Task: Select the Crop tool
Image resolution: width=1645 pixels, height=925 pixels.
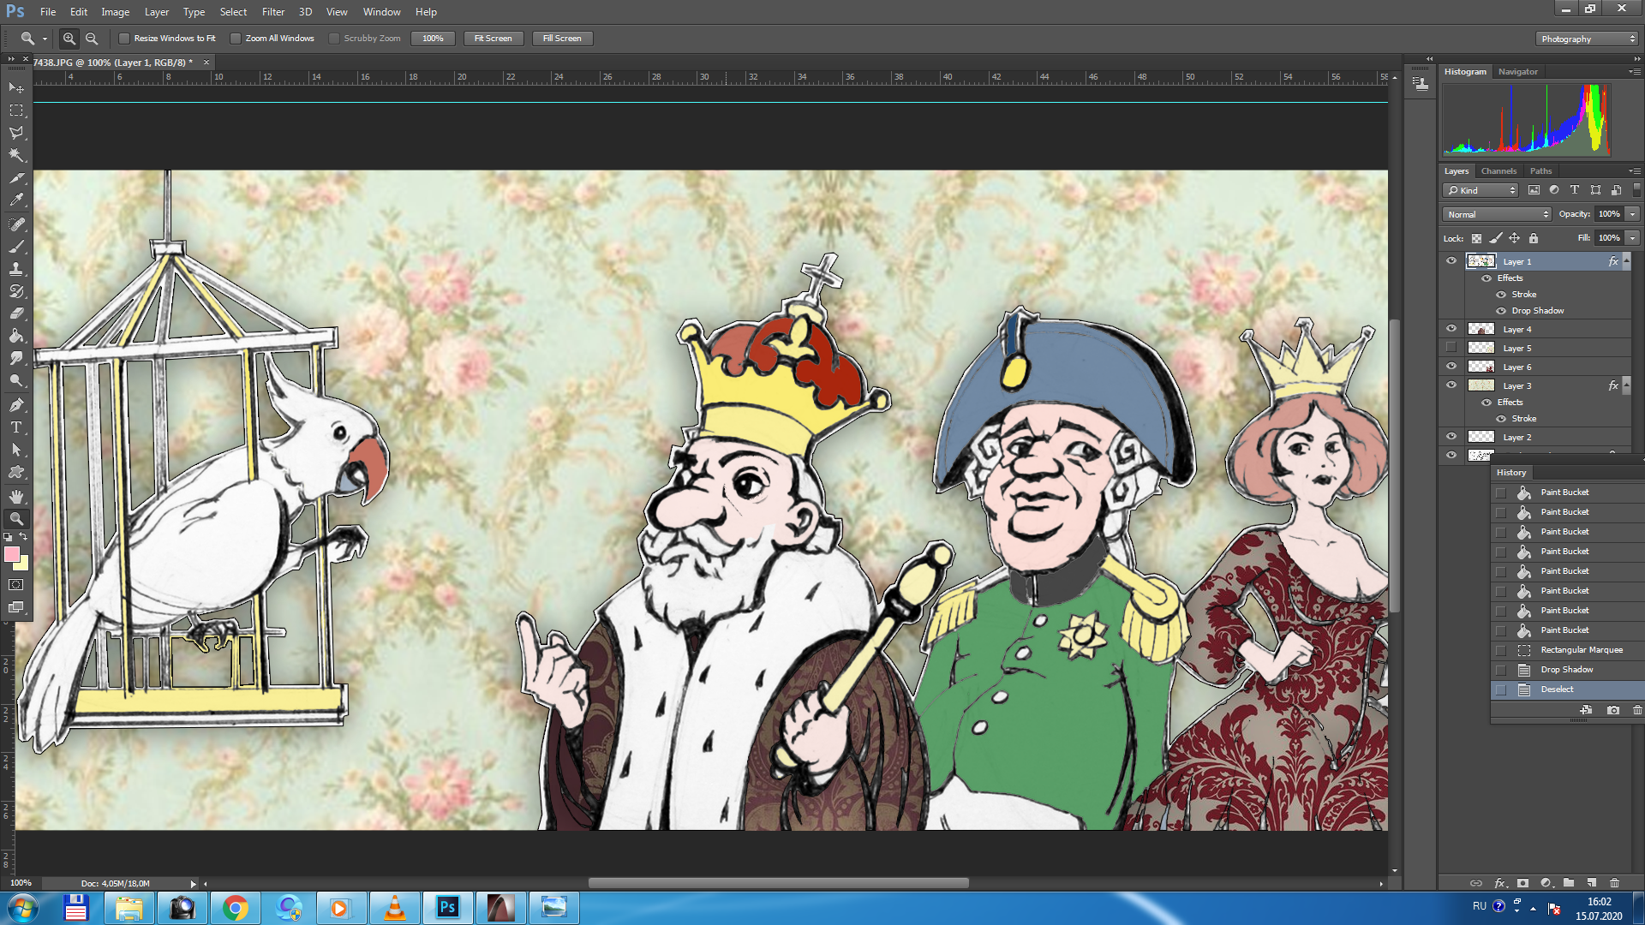Action: 16,178
